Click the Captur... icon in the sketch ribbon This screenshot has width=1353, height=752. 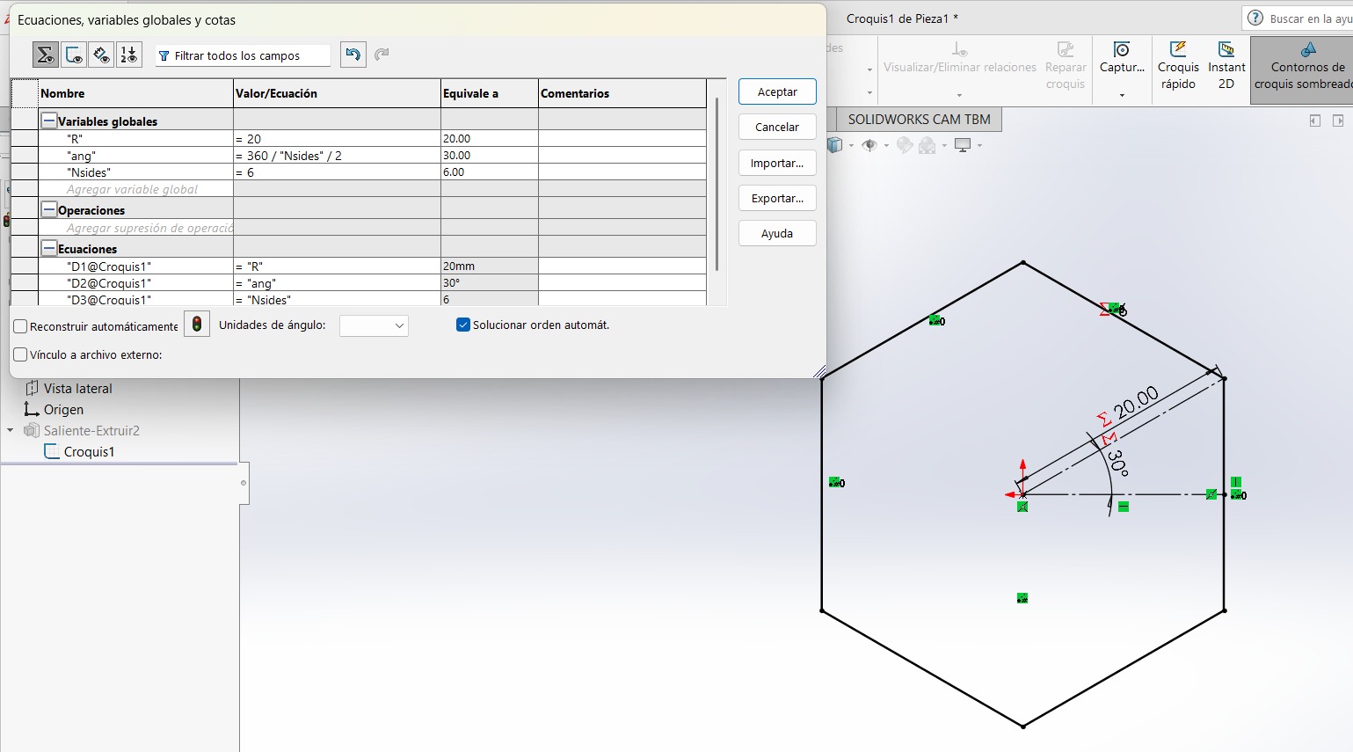coord(1122,50)
